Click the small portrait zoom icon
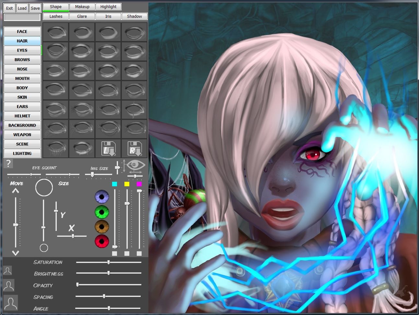 (x=8, y=270)
